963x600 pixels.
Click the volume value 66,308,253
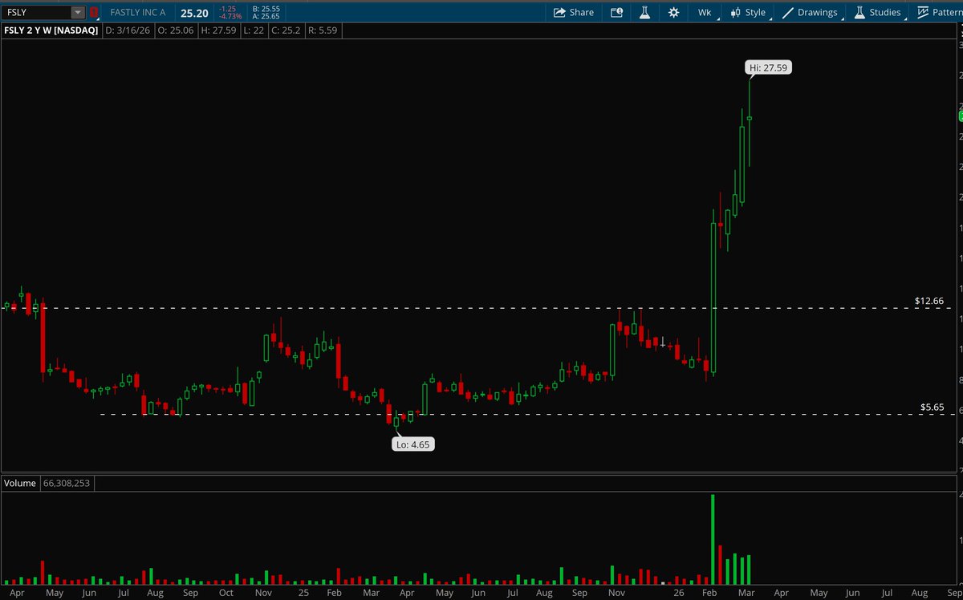pyautogui.click(x=68, y=483)
